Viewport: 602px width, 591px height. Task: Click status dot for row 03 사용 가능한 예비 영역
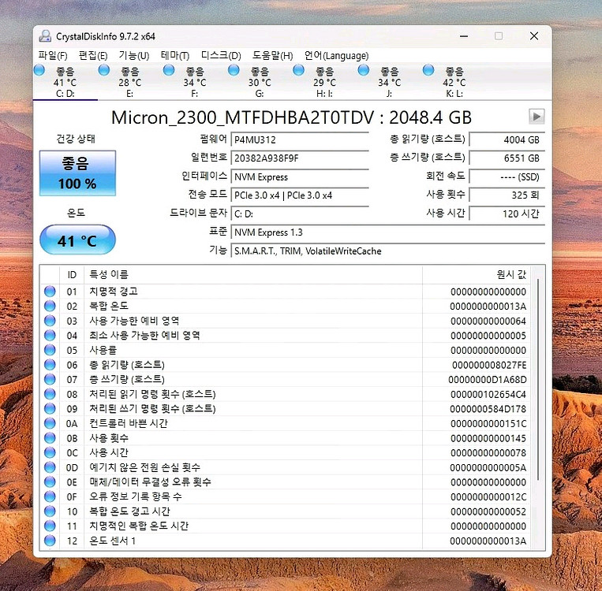pos(50,321)
